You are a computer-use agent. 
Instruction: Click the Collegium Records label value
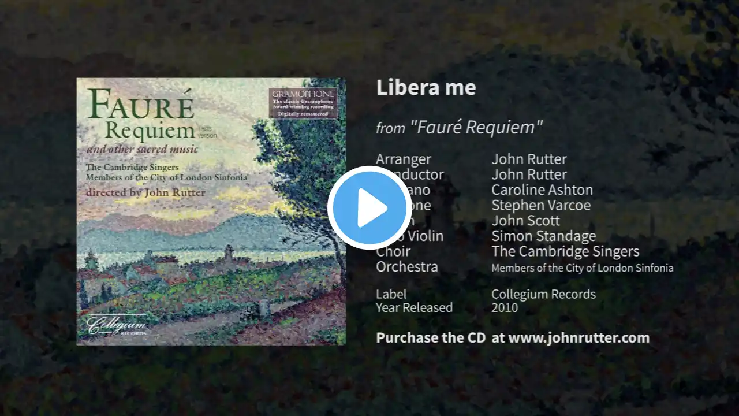click(x=543, y=294)
